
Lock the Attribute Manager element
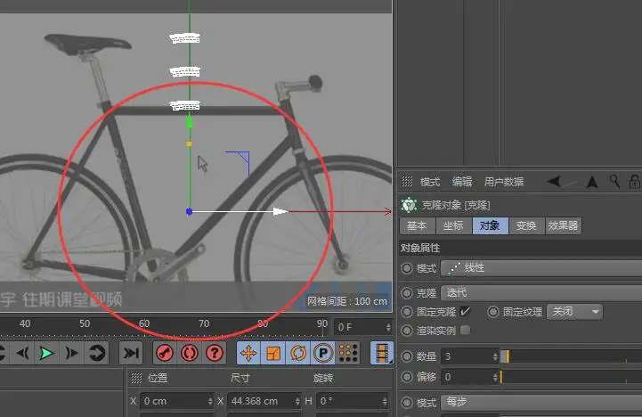click(x=635, y=182)
